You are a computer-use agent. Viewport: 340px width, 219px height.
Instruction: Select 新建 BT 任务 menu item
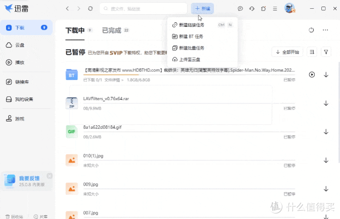pyautogui.click(x=202, y=36)
